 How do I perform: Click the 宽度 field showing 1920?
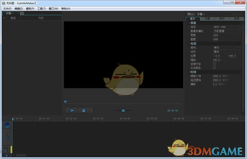(216, 35)
